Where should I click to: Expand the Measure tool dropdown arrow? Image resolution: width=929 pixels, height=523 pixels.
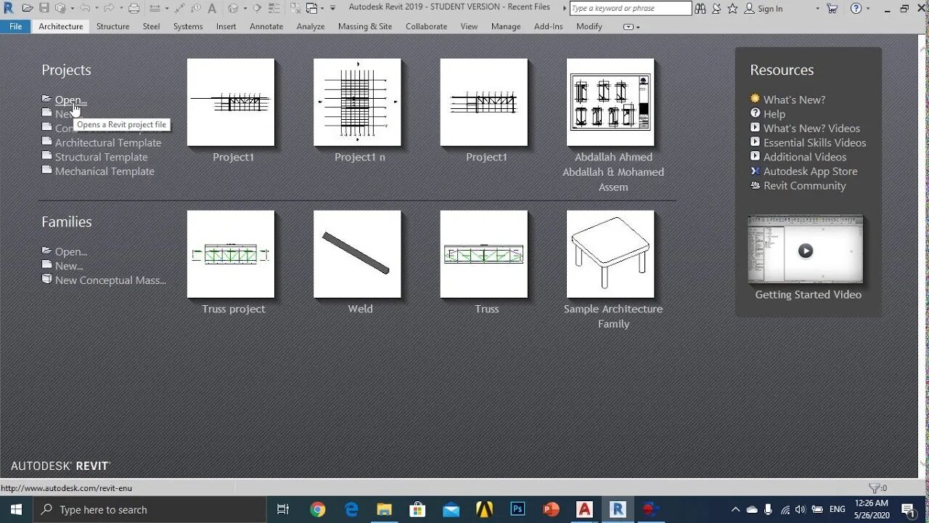tap(167, 9)
